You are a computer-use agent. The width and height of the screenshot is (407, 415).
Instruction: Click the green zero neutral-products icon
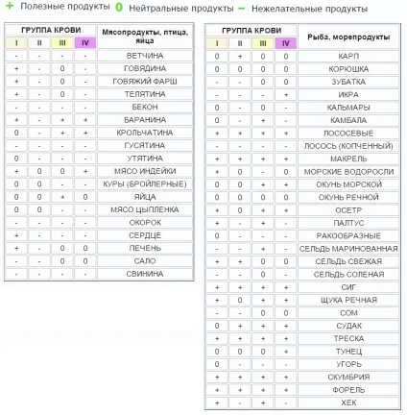click(119, 7)
